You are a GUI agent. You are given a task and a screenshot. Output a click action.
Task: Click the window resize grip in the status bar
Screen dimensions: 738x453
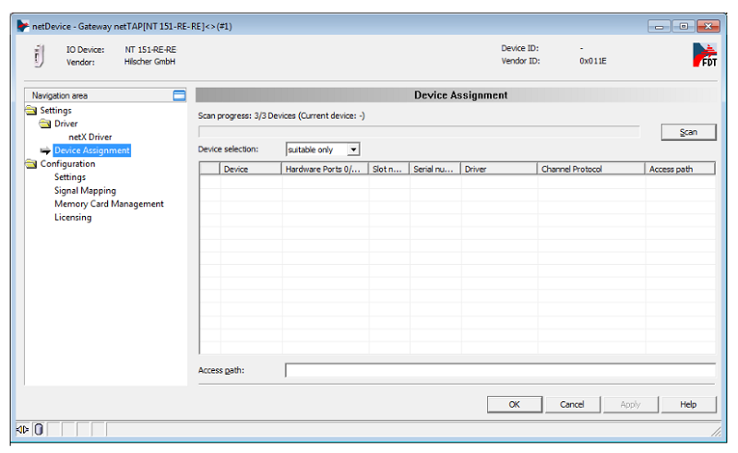click(x=716, y=431)
